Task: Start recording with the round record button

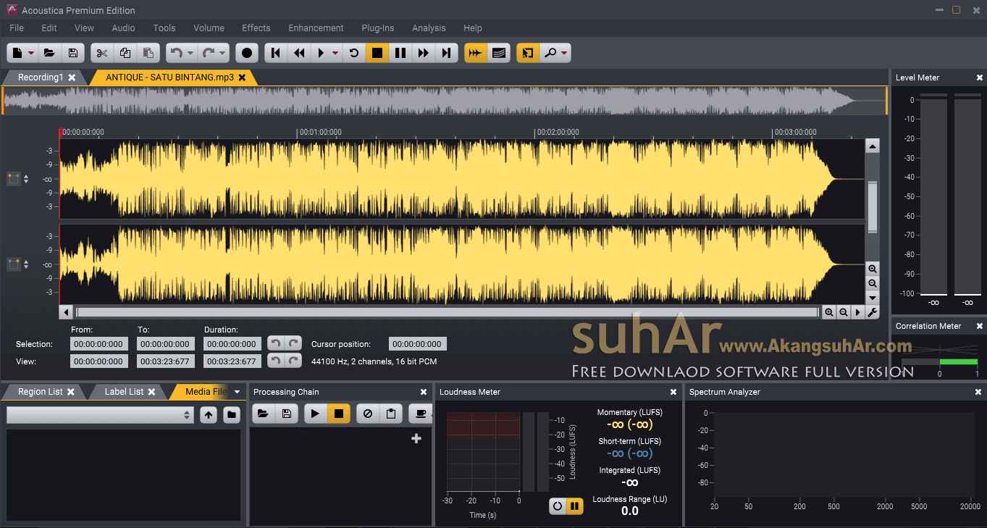Action: [247, 53]
